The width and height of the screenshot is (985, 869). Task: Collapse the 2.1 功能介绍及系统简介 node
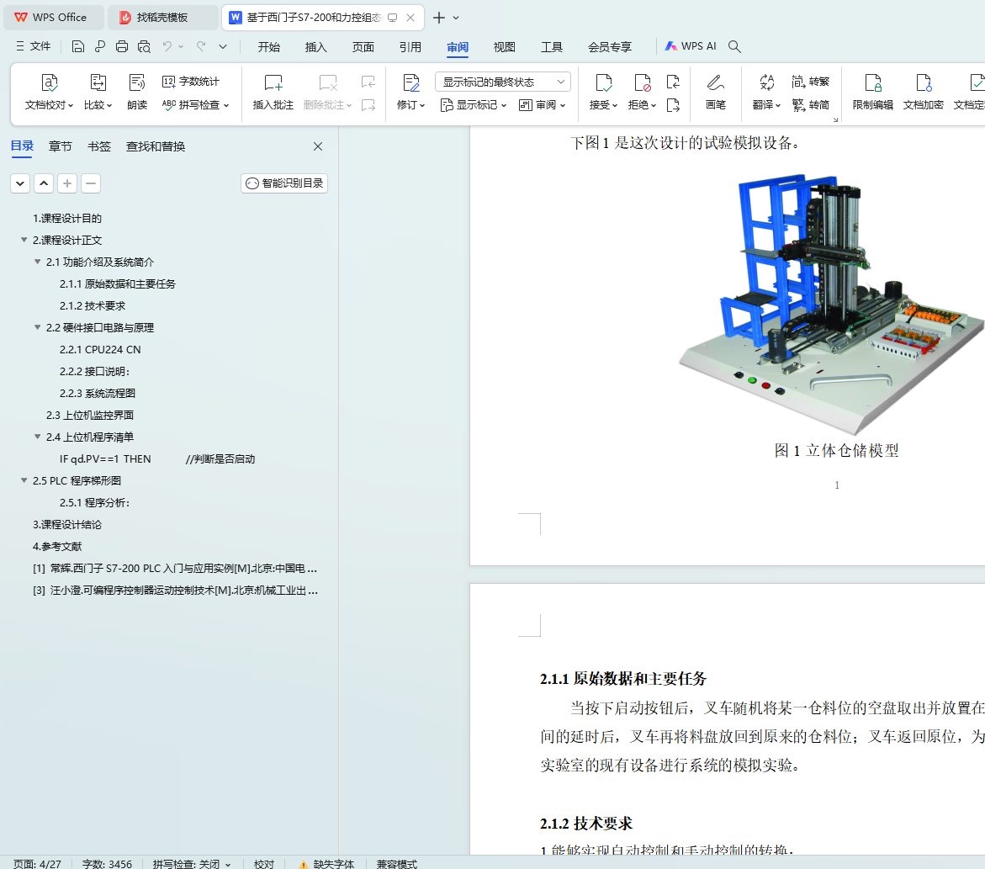click(37, 262)
